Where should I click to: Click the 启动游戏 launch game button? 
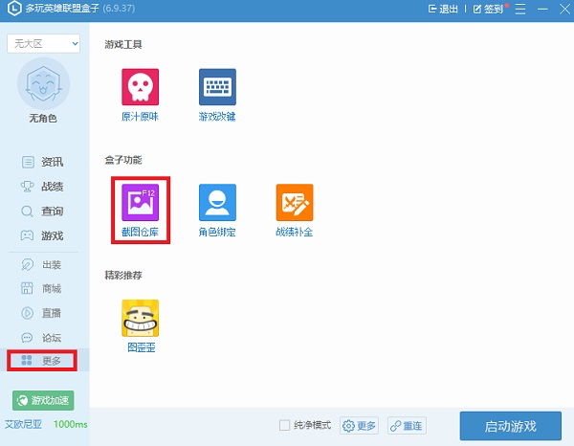(x=511, y=426)
